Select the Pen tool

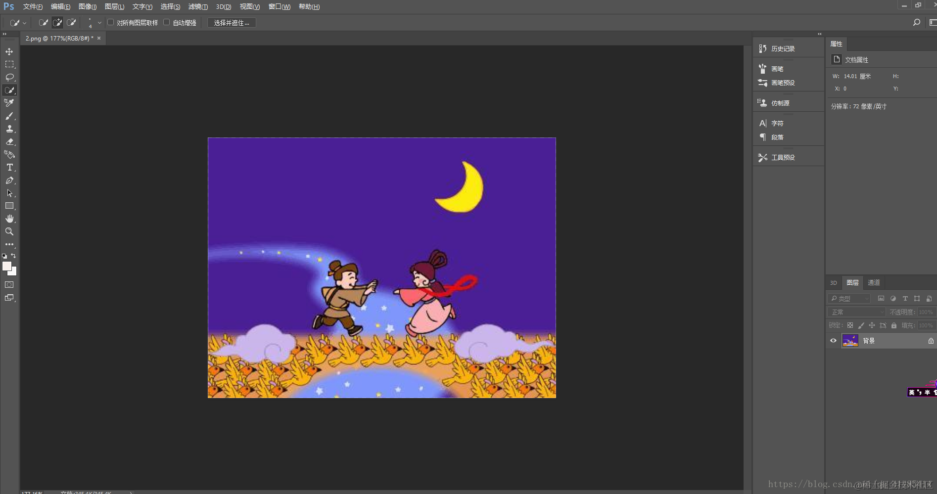[9, 180]
